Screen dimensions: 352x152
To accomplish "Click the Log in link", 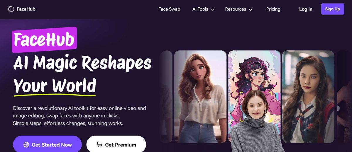I will coord(306,9).
